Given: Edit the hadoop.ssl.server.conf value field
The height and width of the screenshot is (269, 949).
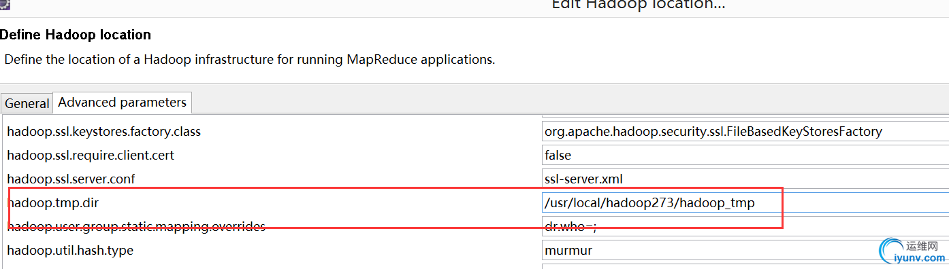Looking at the screenshot, I should [x=745, y=179].
